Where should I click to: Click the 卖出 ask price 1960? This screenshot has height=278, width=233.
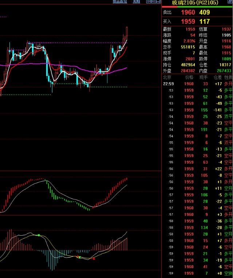188,12
